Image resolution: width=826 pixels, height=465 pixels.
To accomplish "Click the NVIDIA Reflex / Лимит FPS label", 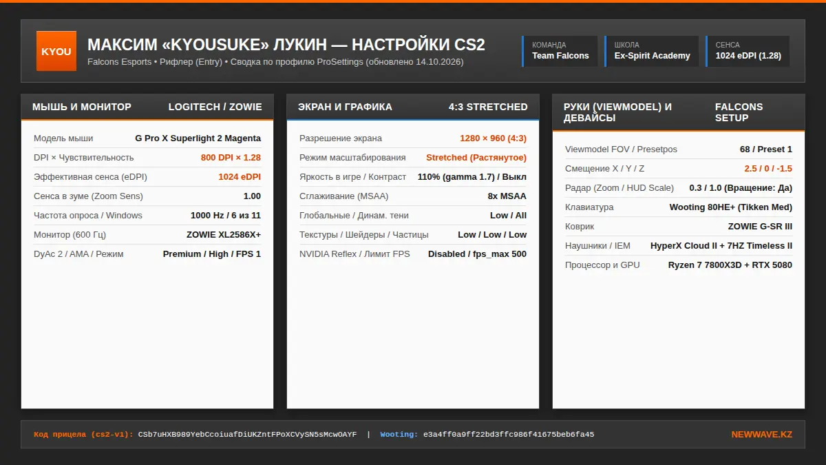I will 354,254.
